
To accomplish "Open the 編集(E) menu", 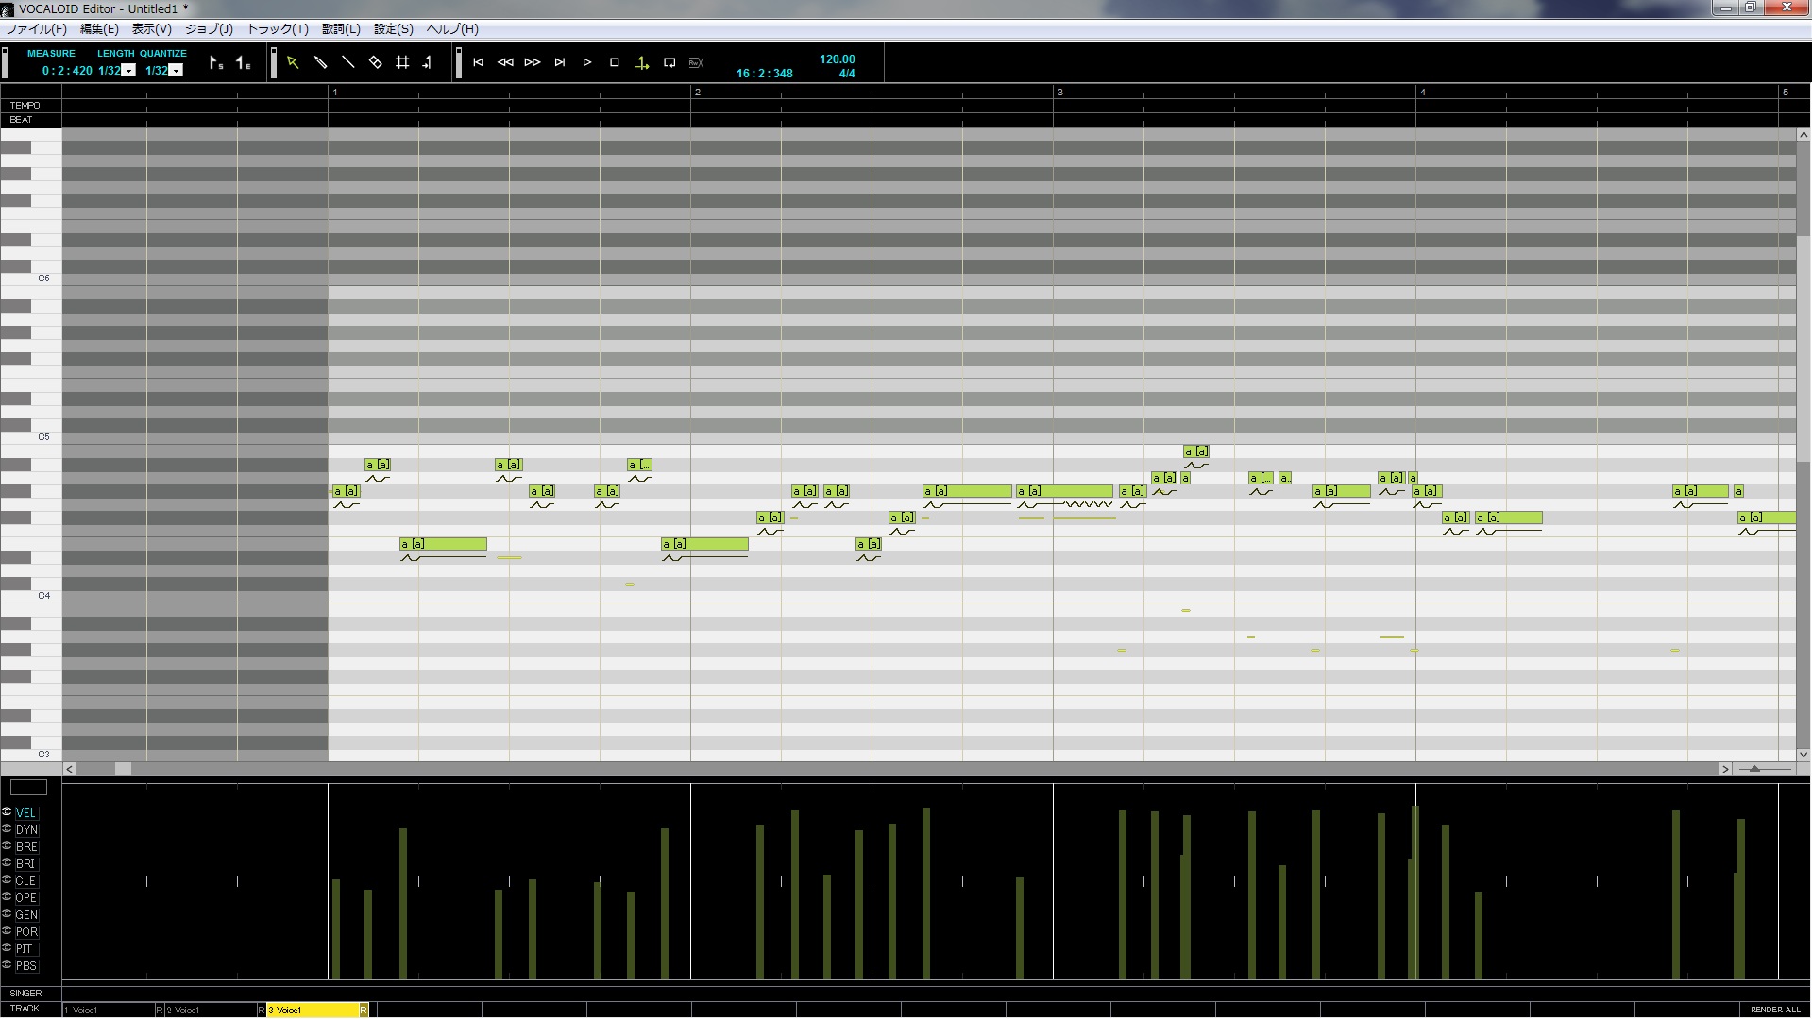I will pos(99,29).
